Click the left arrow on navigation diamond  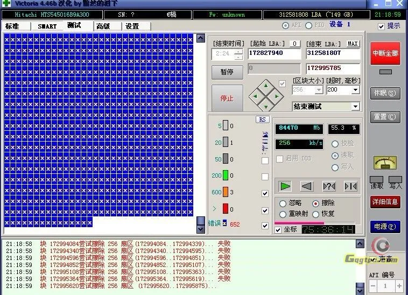[255, 96]
